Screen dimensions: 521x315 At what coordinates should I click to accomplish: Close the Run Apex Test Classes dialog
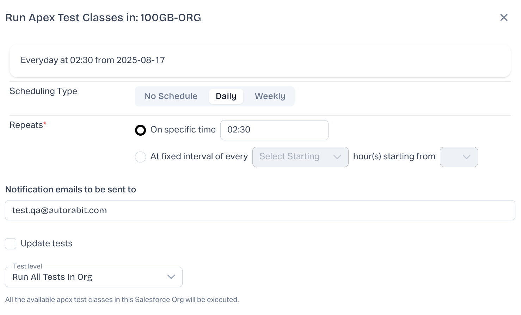click(x=504, y=18)
